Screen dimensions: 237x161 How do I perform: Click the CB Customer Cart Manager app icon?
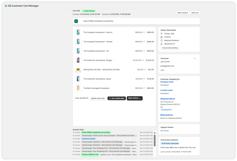6,6
